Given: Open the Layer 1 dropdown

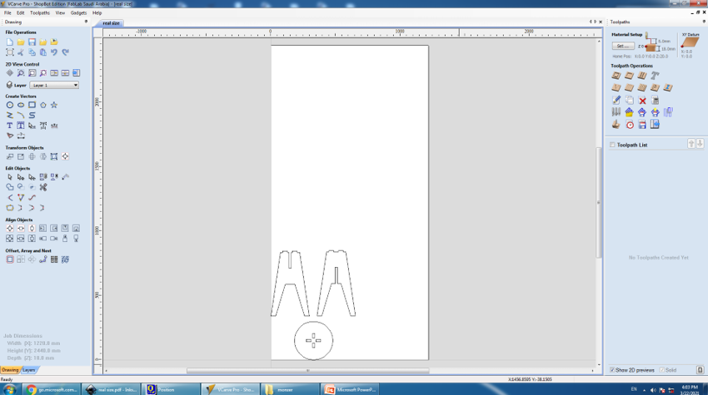Looking at the screenshot, I should 54,85.
